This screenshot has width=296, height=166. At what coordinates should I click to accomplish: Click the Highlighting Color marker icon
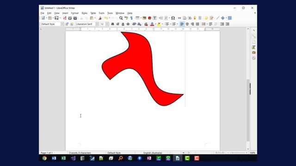pos(159,24)
